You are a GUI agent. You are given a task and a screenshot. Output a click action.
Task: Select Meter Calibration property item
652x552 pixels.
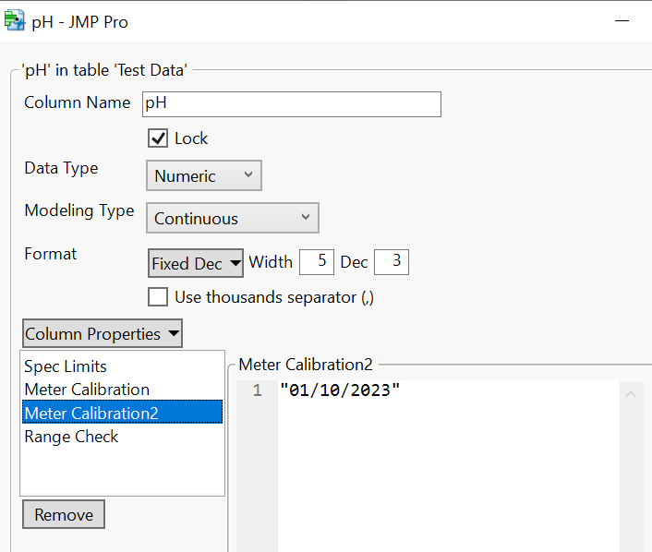click(87, 390)
